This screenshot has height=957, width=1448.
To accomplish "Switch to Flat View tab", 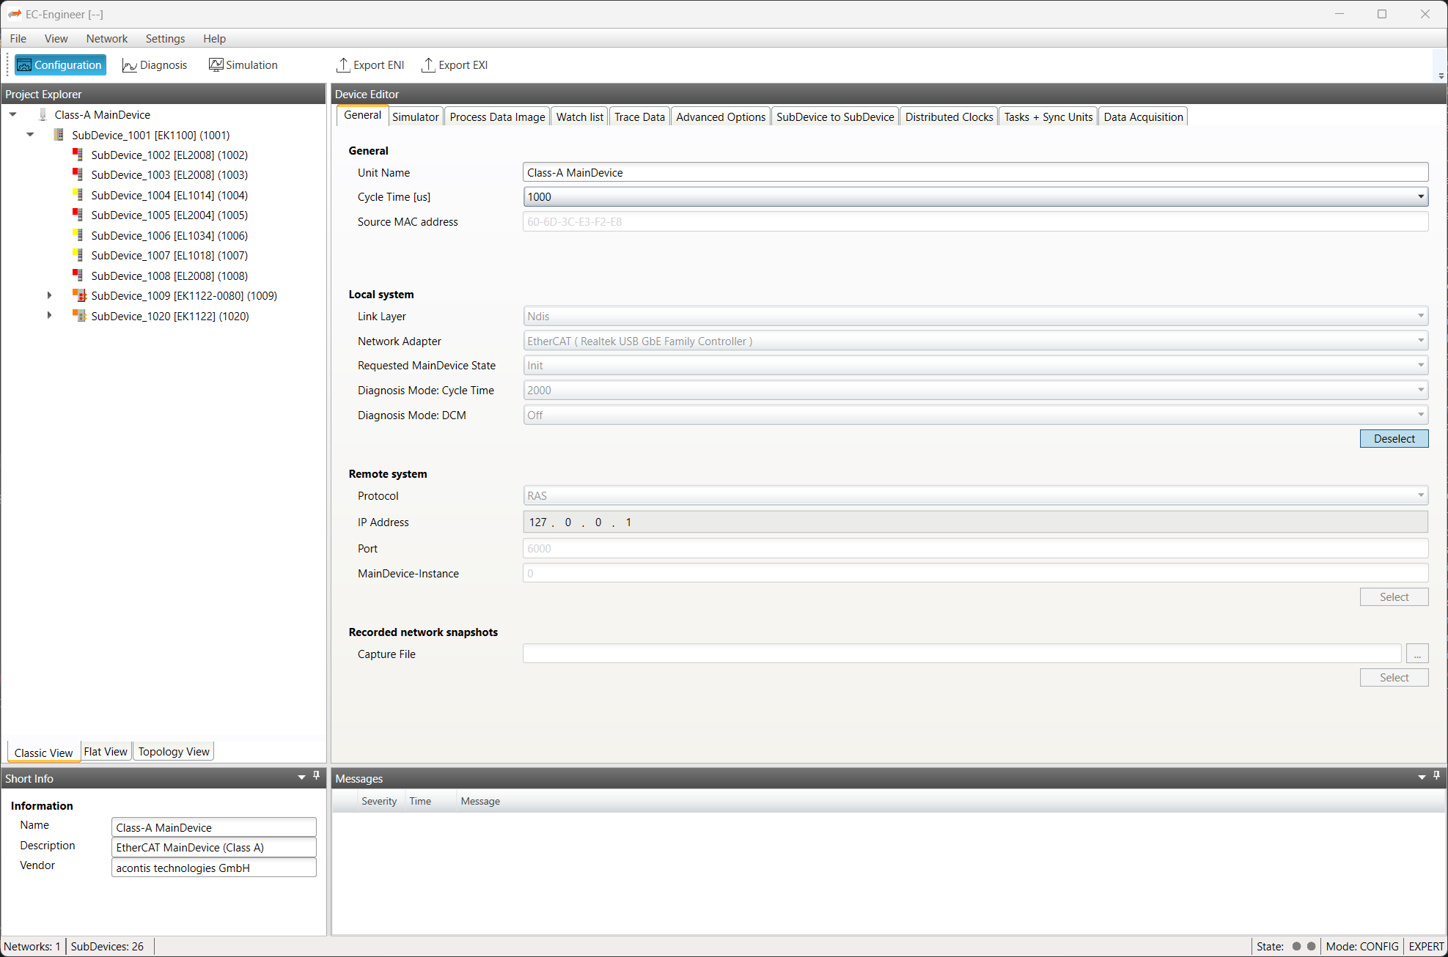I will [106, 752].
